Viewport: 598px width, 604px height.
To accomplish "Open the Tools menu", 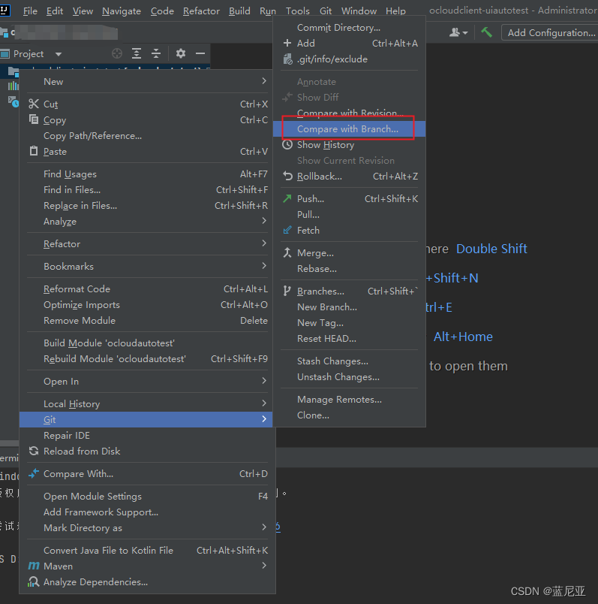I will 297,11.
